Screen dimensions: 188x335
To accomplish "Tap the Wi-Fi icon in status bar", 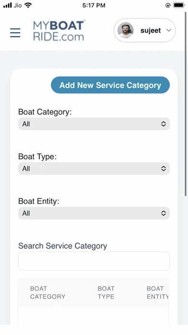I will pos(28,5).
